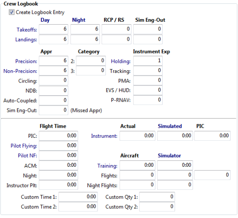Screen dimensions: 238x218
Task: Click the Night Flights Aircraft field
Action: (137, 185)
